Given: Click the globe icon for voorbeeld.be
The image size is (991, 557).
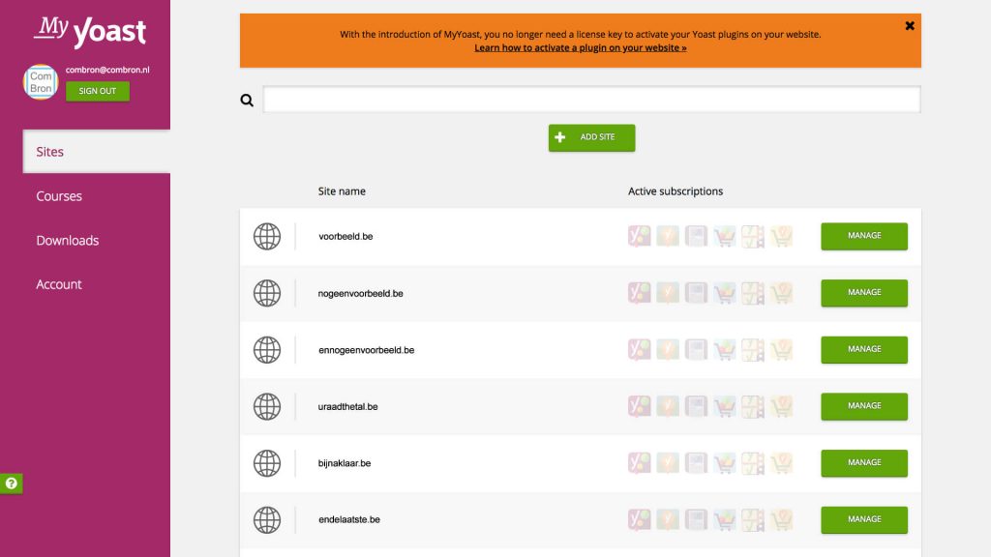Looking at the screenshot, I should pyautogui.click(x=267, y=236).
